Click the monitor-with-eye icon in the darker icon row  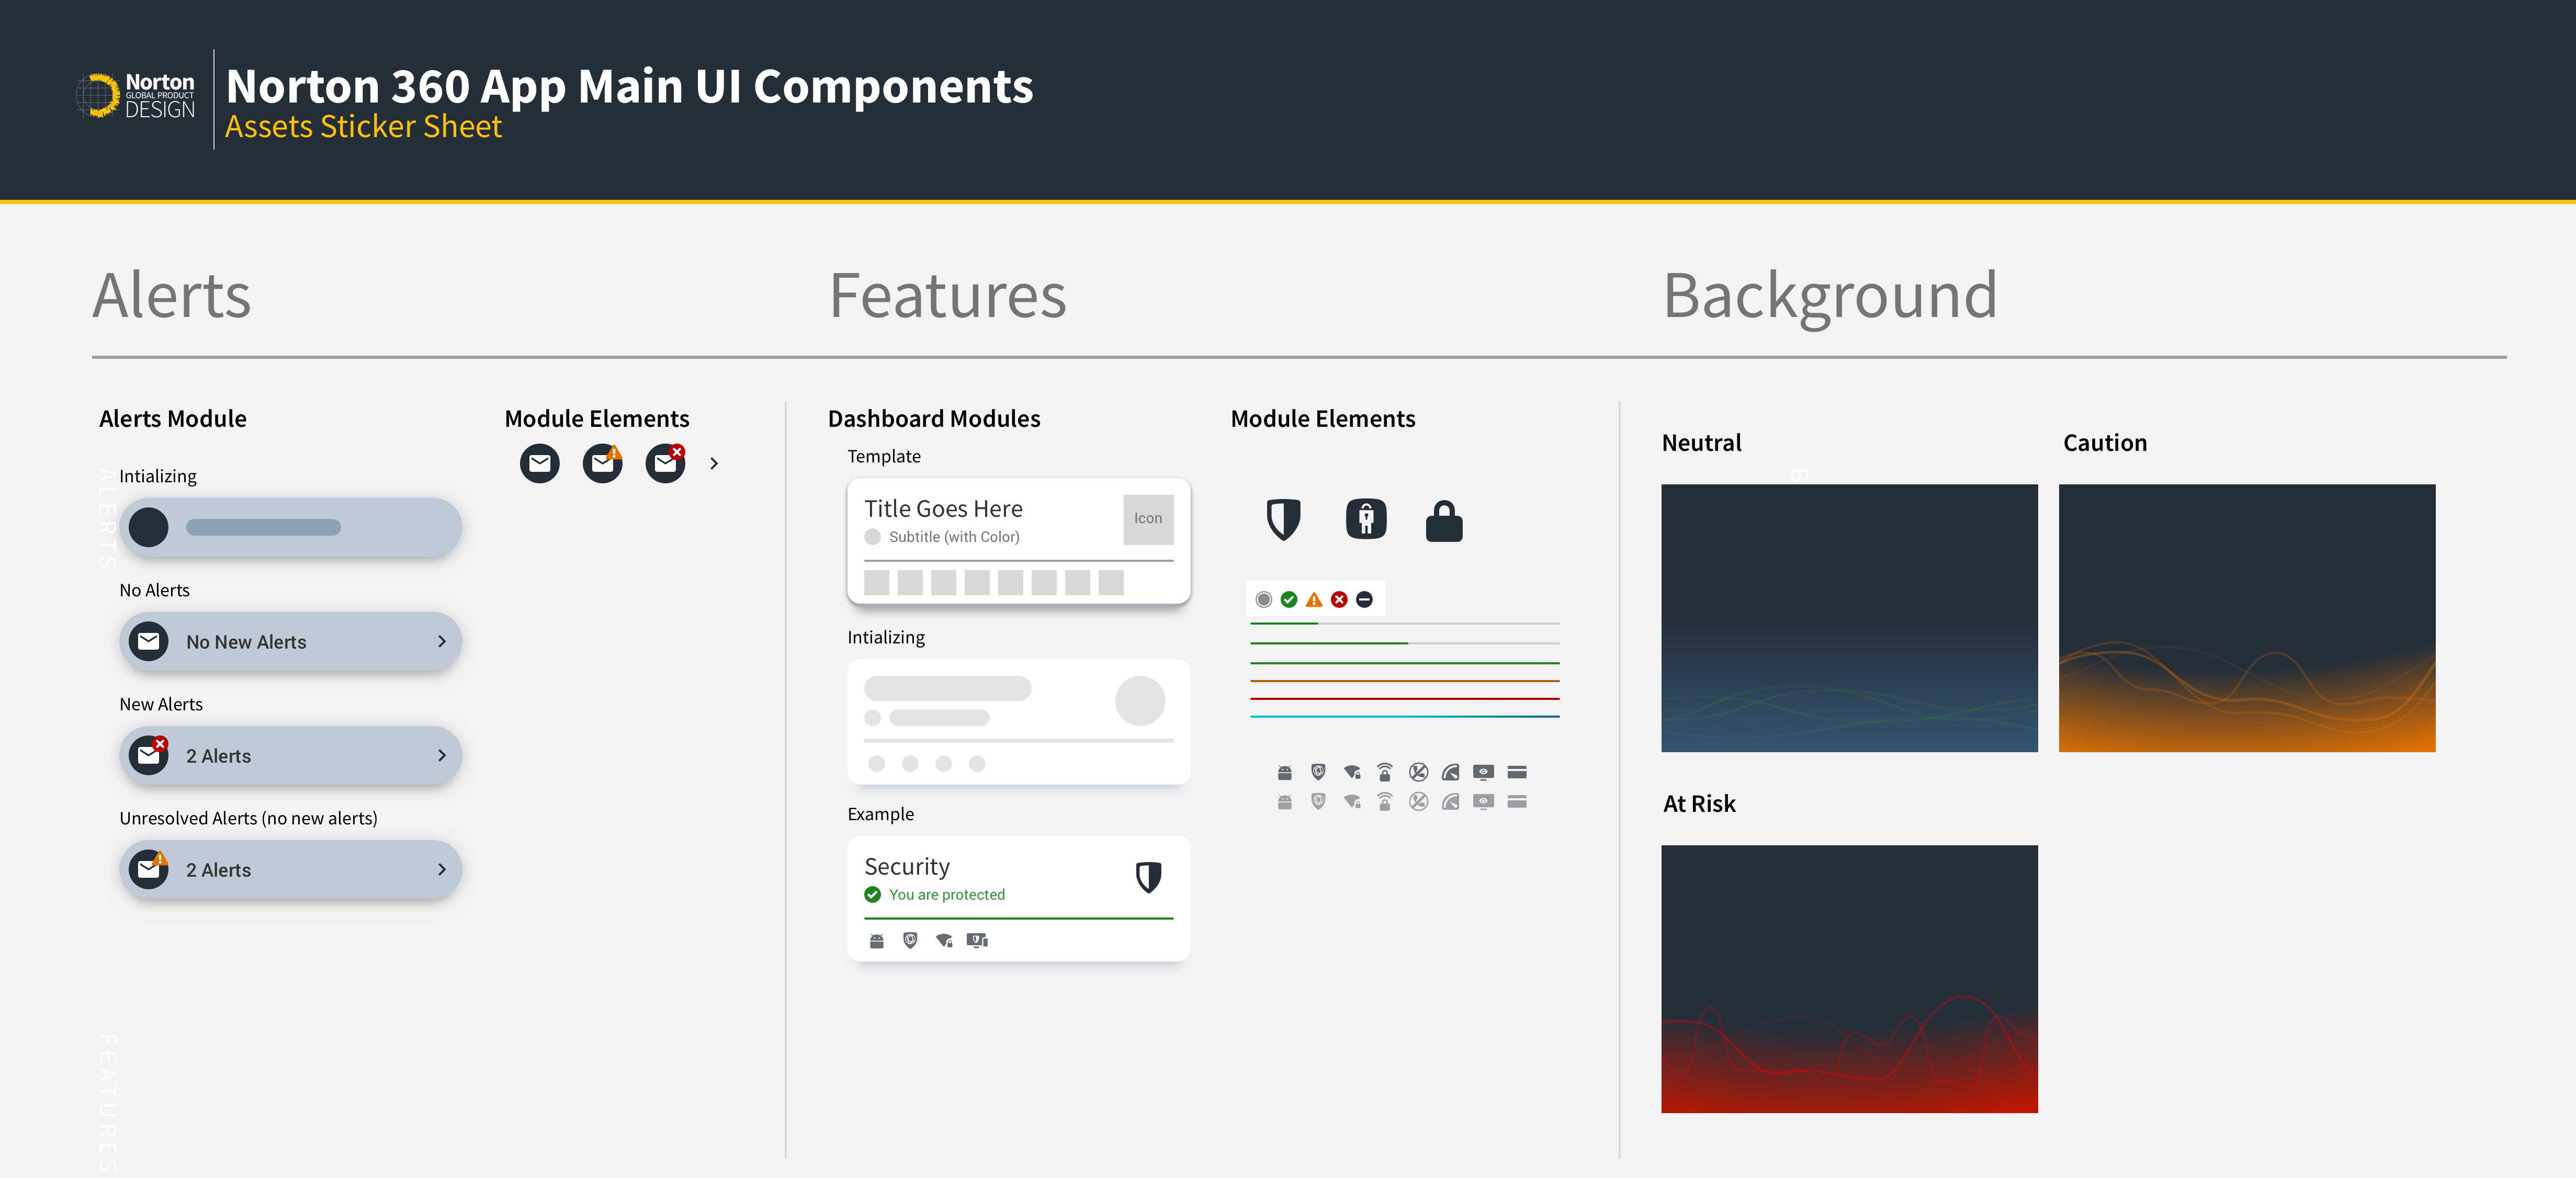tap(1483, 772)
